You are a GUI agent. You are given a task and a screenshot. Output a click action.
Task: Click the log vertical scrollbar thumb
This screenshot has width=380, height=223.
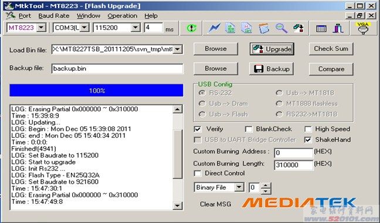point(178,155)
